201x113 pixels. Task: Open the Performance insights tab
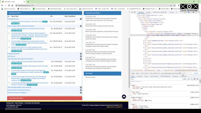coord(160,12)
